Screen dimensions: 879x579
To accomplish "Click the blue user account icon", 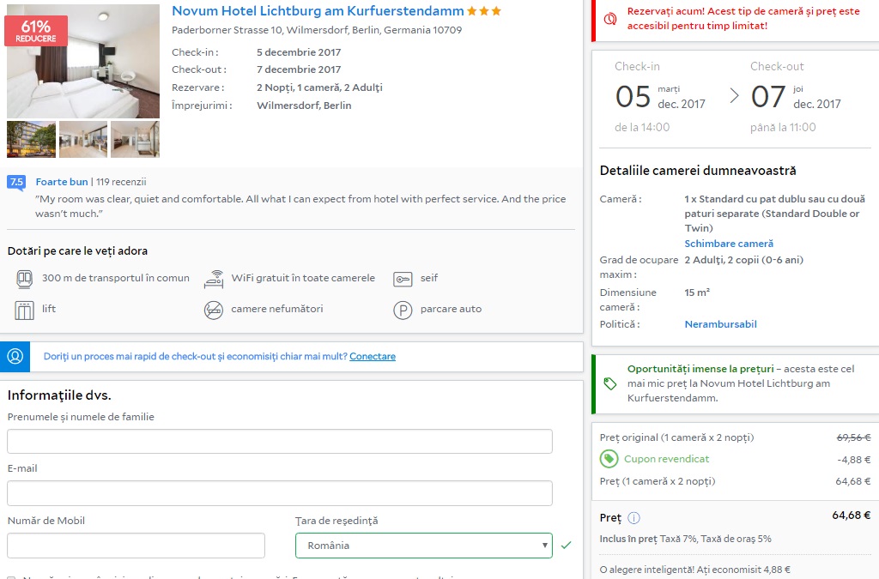I will (x=15, y=357).
